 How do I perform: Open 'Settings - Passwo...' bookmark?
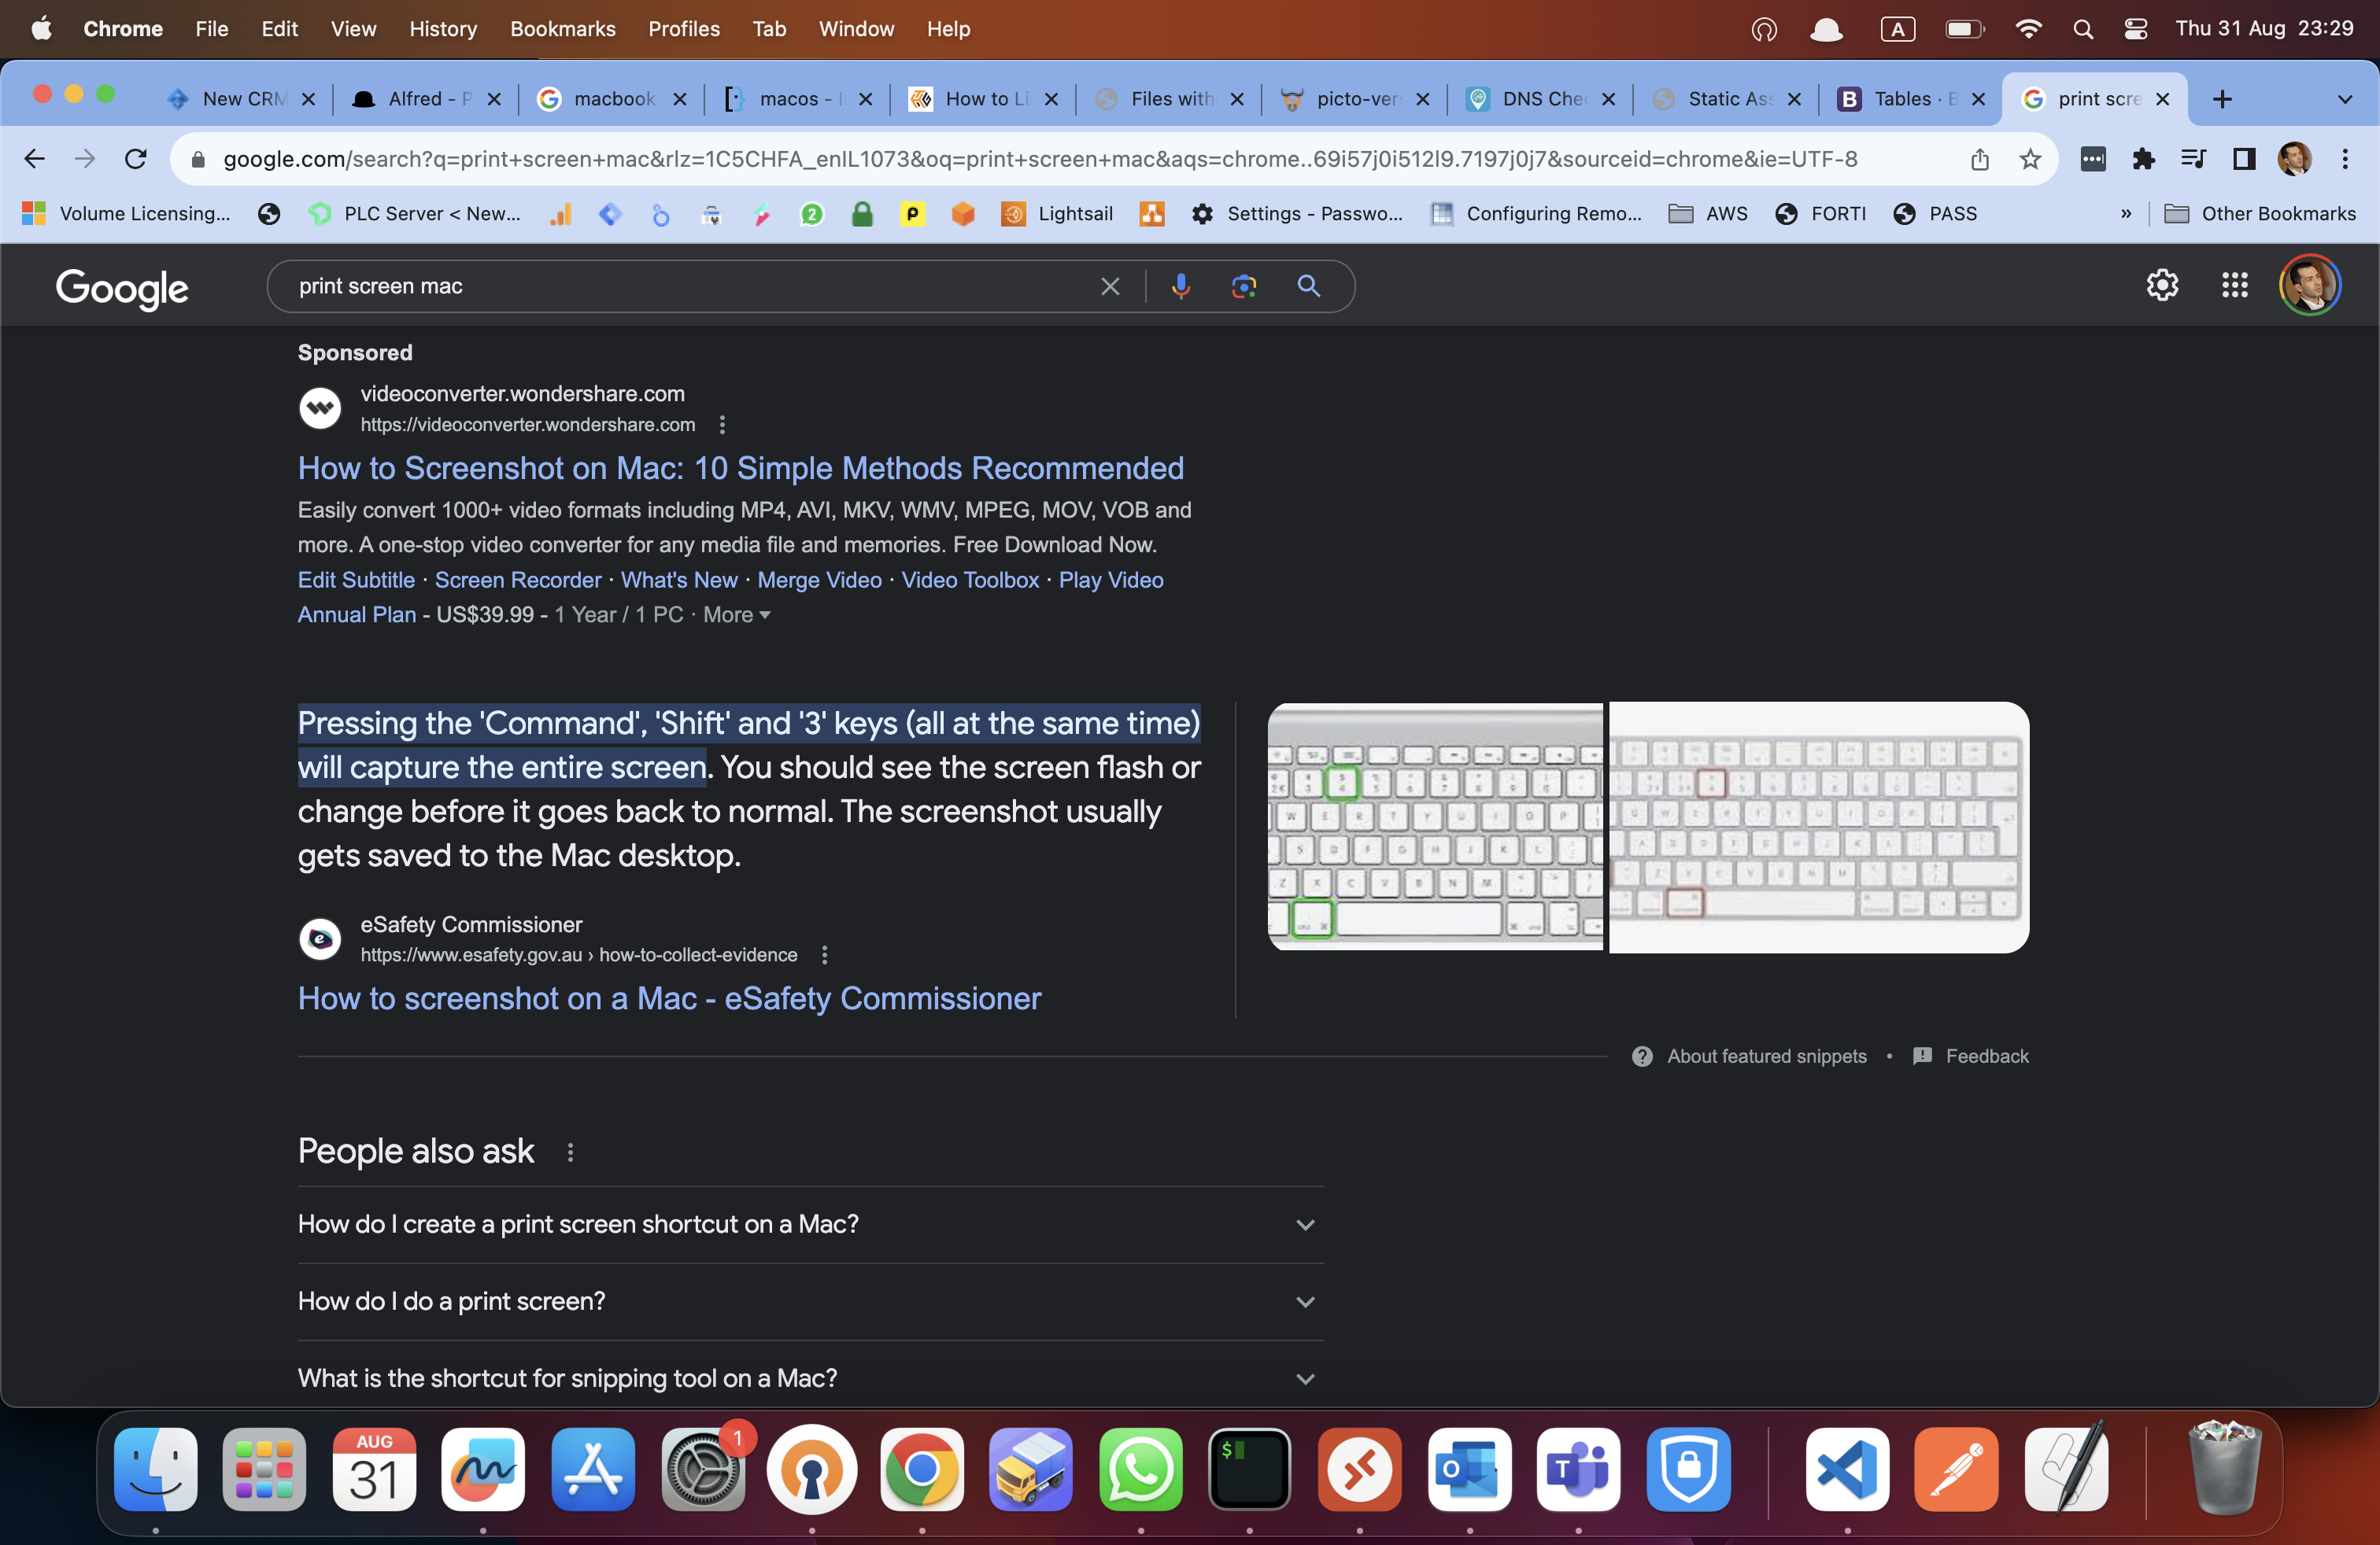pos(1296,214)
